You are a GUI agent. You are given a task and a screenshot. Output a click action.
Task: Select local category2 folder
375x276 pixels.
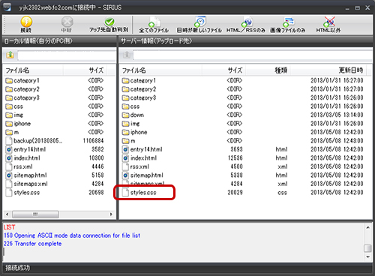point(22,89)
